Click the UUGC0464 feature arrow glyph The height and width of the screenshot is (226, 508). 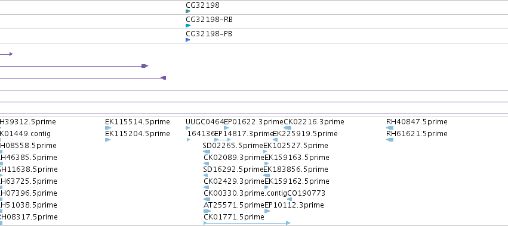click(x=188, y=128)
